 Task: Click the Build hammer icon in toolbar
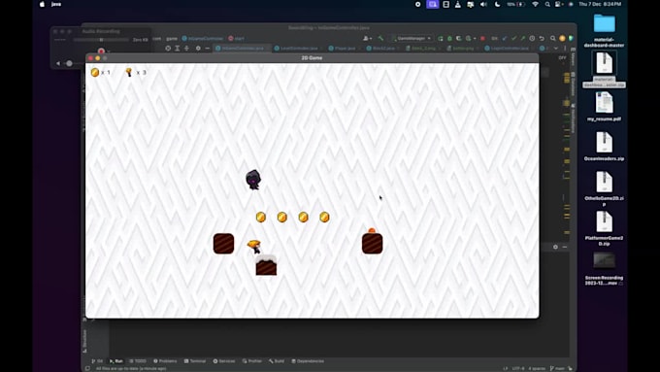(x=380, y=38)
